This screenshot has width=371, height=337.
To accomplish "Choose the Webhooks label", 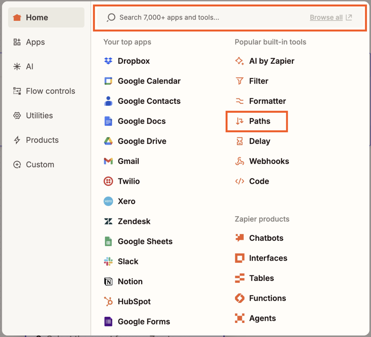I will tap(269, 161).
